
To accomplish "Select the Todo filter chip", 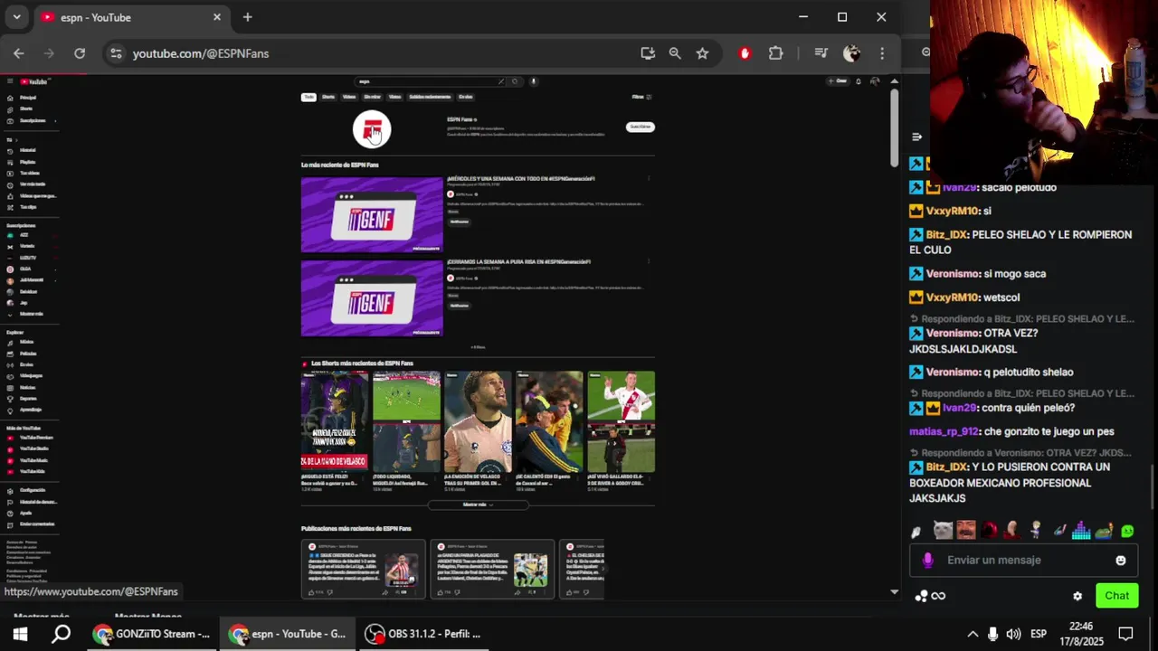I will [308, 97].
